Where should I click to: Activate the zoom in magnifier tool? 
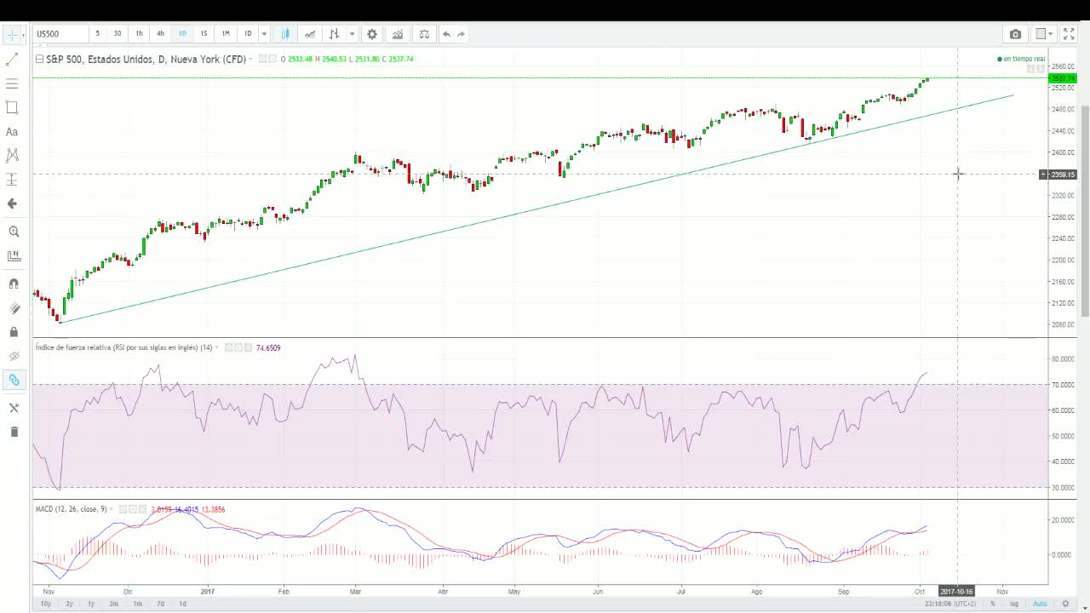click(x=13, y=232)
